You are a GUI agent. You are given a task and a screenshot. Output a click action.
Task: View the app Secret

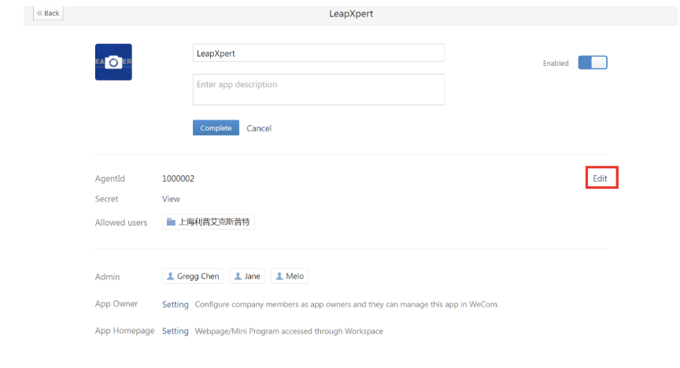pos(171,199)
